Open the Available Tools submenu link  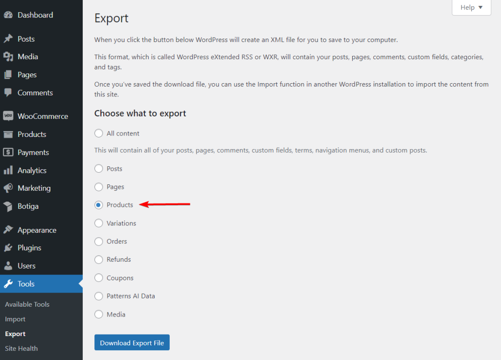pyautogui.click(x=27, y=304)
